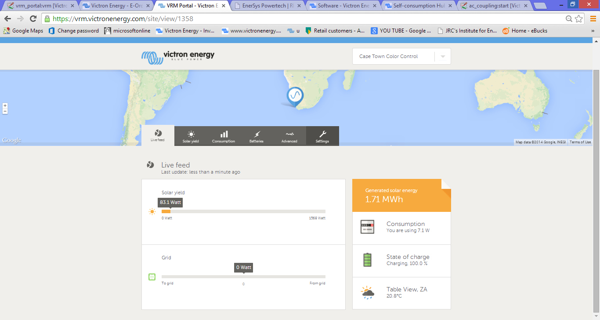This screenshot has width=600, height=320.
Task: Click the Victron Energy logo
Action: coord(178,57)
